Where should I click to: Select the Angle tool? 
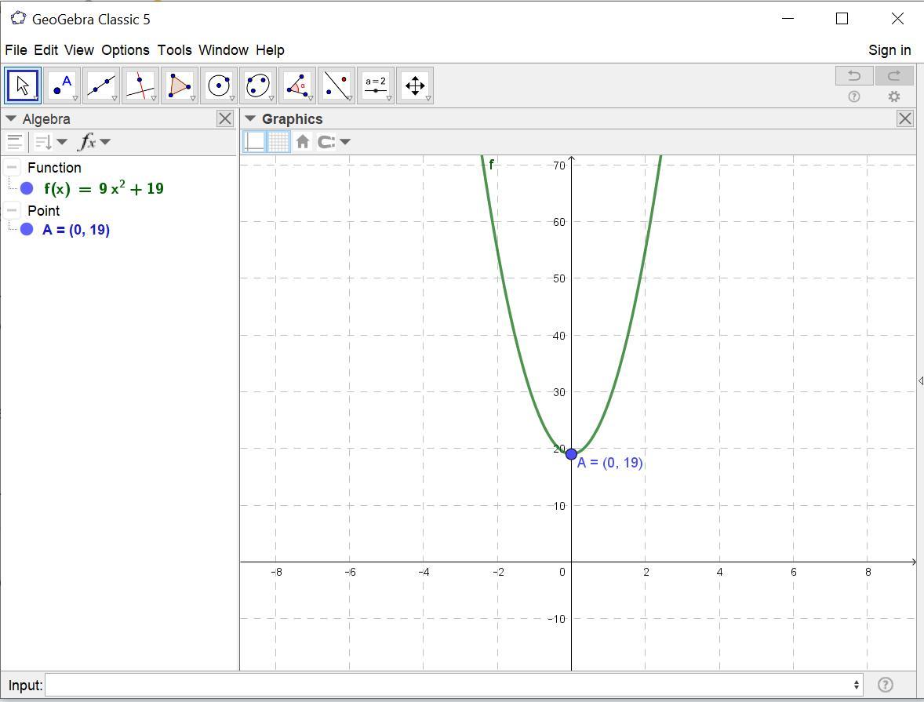point(297,85)
